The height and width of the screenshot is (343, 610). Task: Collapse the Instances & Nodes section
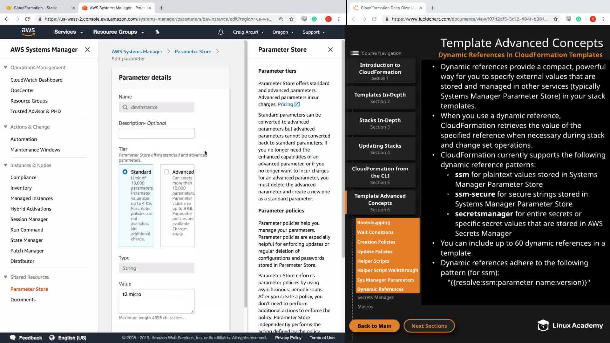[x=5, y=165]
